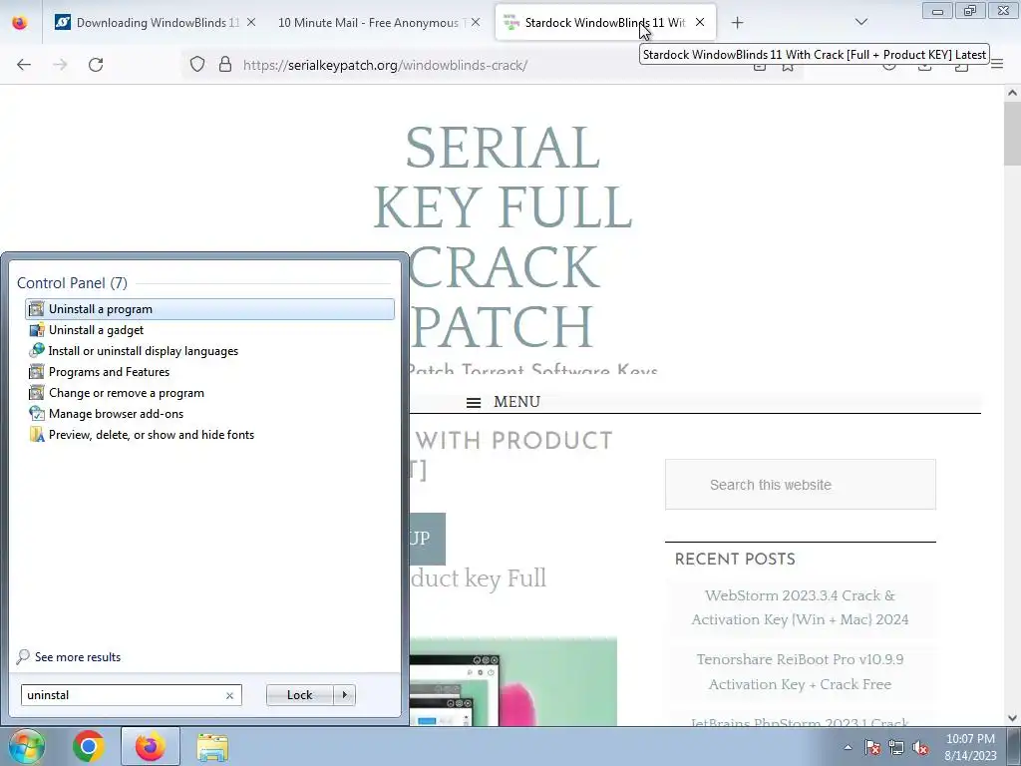Click muted volume tray icon
Screen dimensions: 1021x766
pyautogui.click(x=920, y=748)
